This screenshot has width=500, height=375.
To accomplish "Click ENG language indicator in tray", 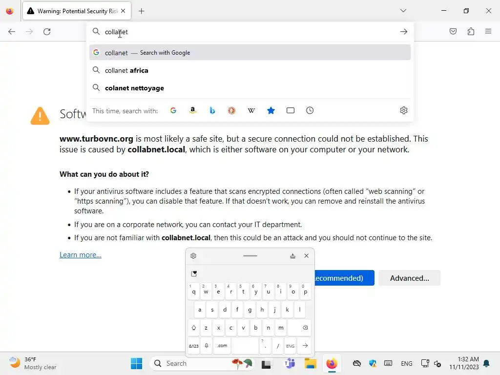I will [407, 363].
